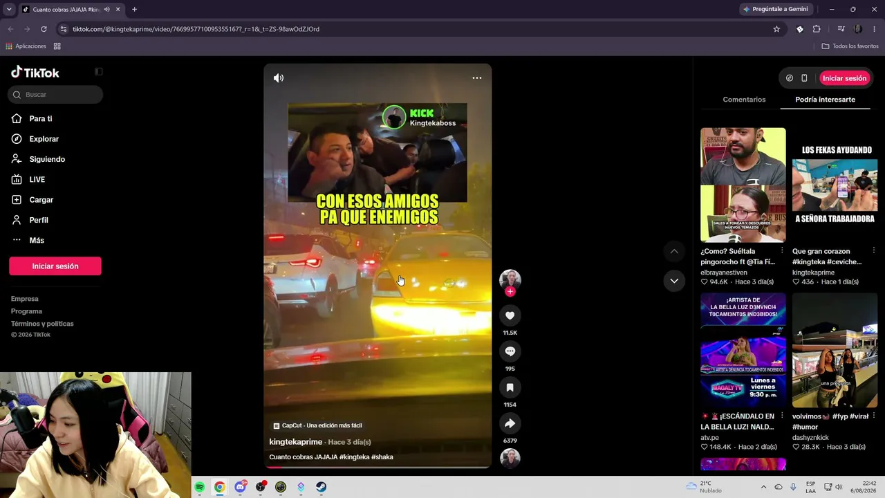This screenshot has width=885, height=498.
Task: Open the Aplicaciones bookmark shortcut
Action: (x=26, y=46)
